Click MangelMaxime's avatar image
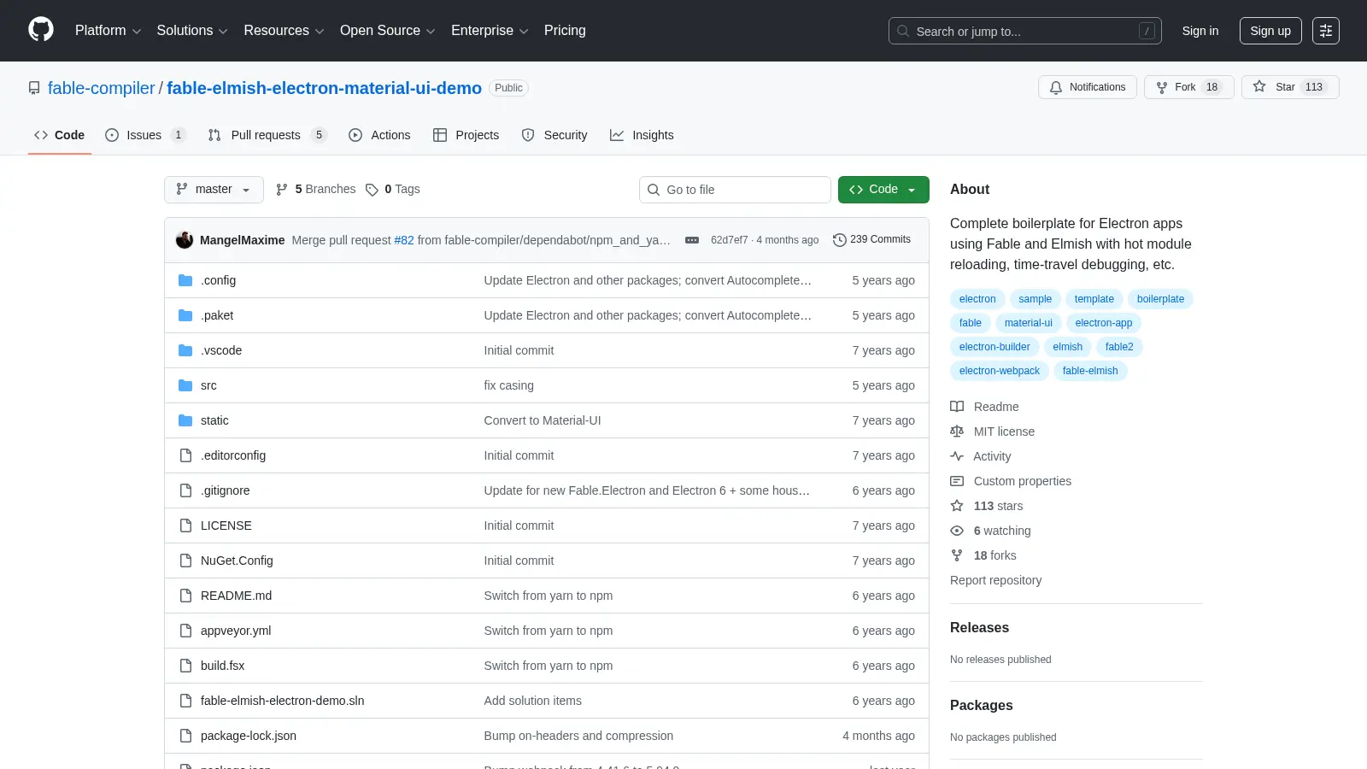The image size is (1367, 769). 185,240
